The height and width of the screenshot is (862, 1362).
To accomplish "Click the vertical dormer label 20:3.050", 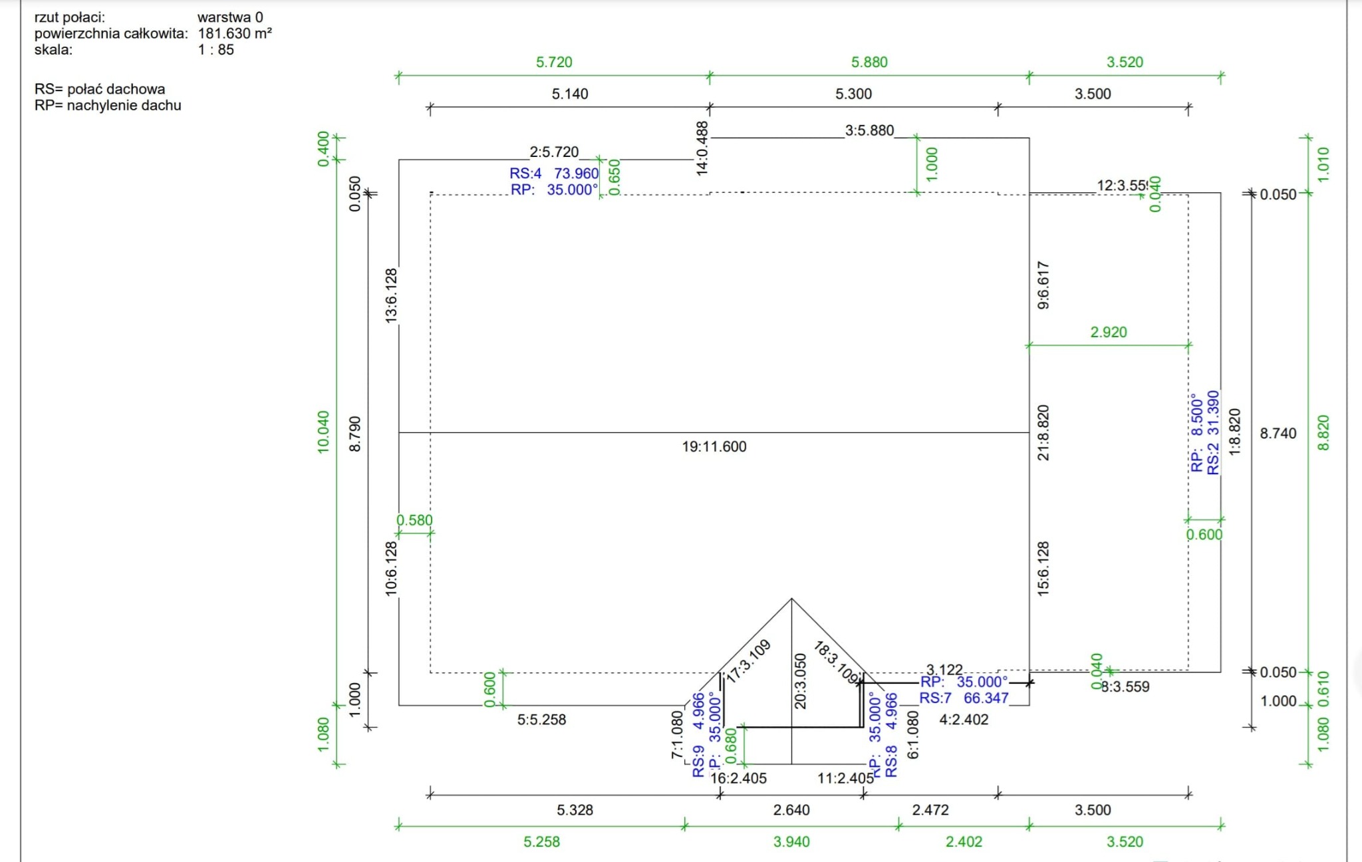I will (800, 681).
